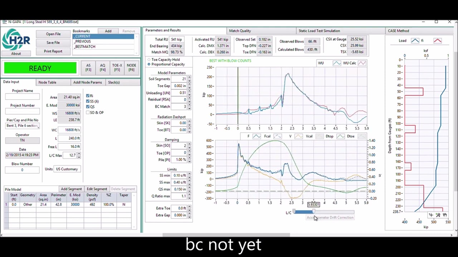
Task: Click the Print Report button
Action: pyautogui.click(x=53, y=51)
